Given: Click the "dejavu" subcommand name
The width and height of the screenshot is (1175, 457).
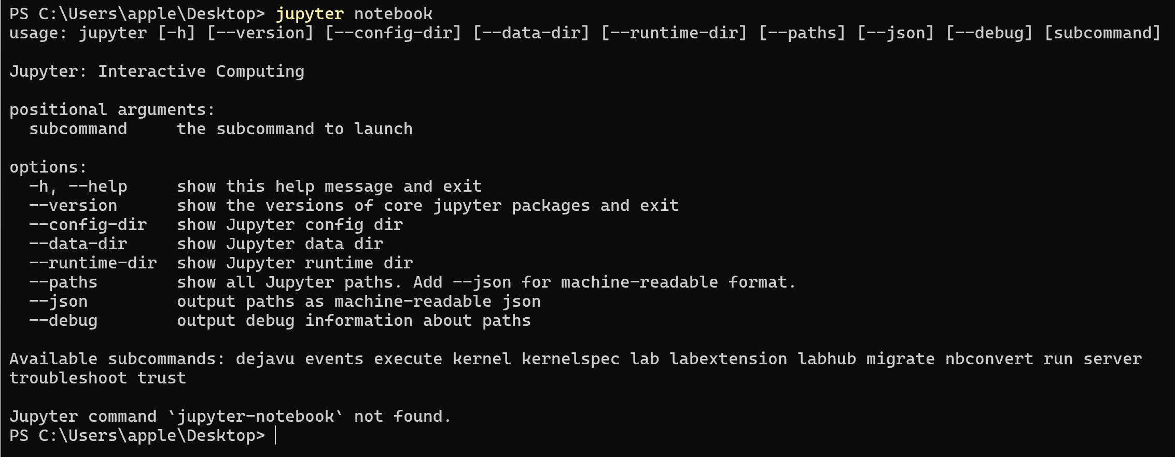Looking at the screenshot, I should (x=265, y=359).
